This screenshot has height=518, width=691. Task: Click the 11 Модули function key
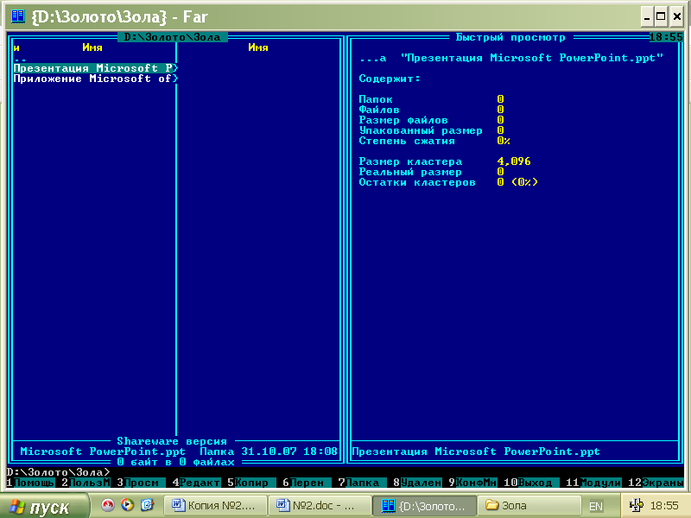point(593,483)
